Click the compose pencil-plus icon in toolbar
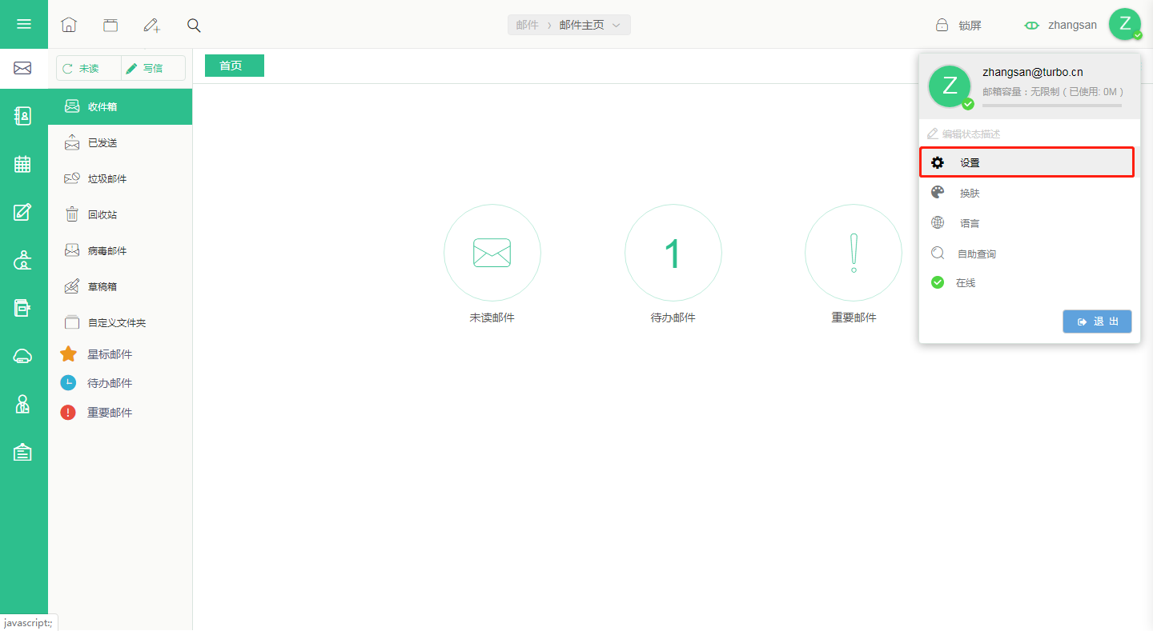The width and height of the screenshot is (1153, 631). tap(152, 25)
